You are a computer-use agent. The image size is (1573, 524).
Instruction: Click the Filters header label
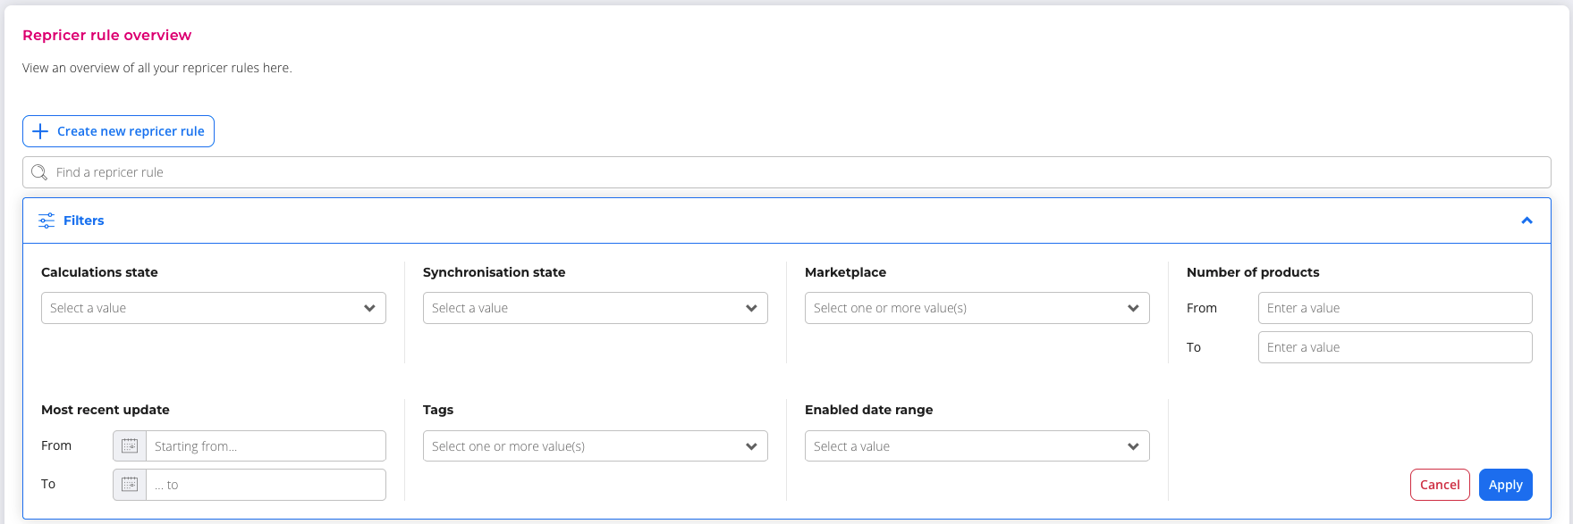point(84,220)
